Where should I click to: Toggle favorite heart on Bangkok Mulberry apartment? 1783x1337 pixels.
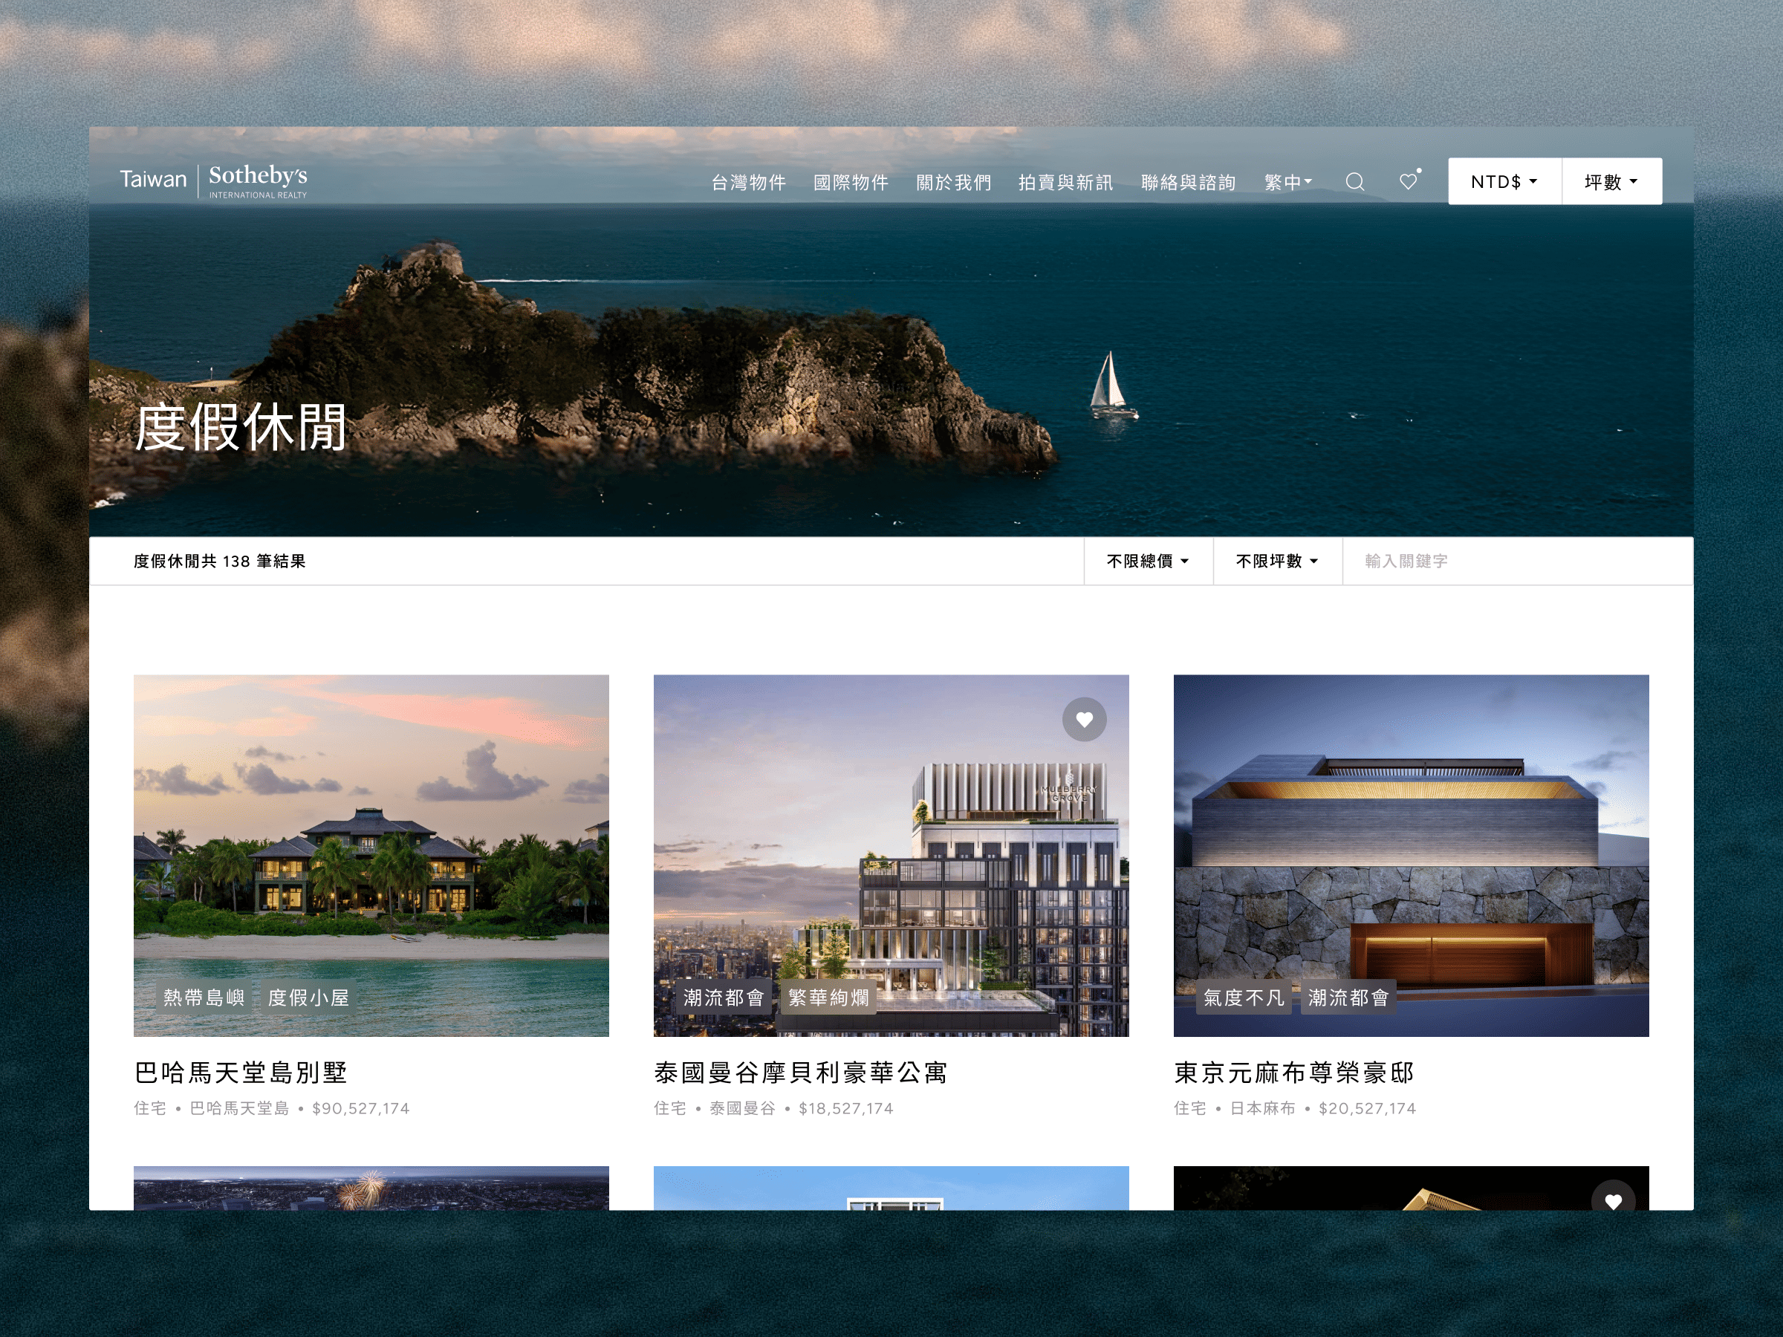click(1084, 719)
